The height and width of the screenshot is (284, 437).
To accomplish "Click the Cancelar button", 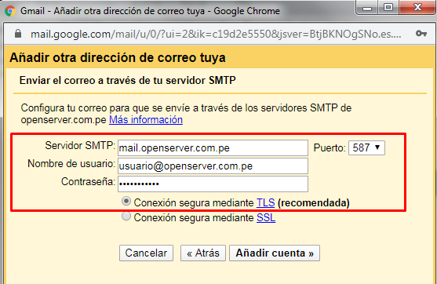I will pyautogui.click(x=146, y=253).
